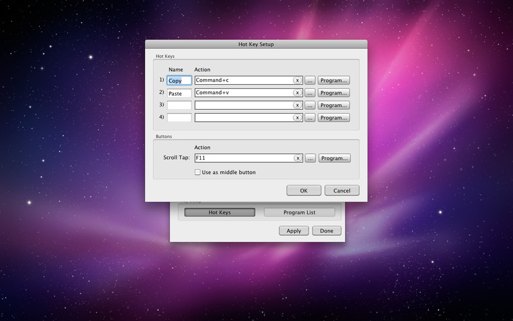Enable the Use as middle button checkbox
The width and height of the screenshot is (513, 321).
click(x=198, y=172)
